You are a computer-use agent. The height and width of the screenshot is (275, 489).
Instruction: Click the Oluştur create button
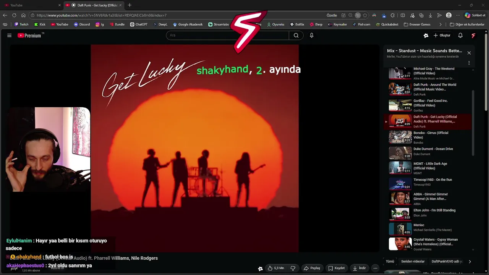coord(442,35)
